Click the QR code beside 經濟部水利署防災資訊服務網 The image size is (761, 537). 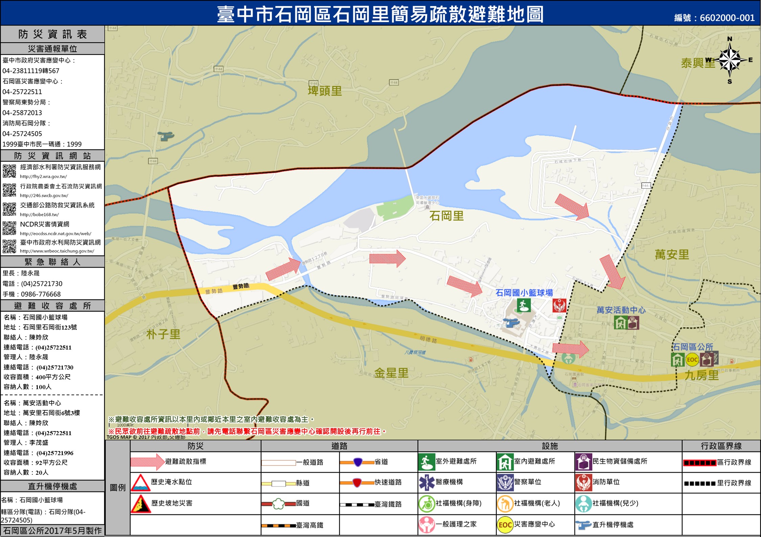click(9, 171)
